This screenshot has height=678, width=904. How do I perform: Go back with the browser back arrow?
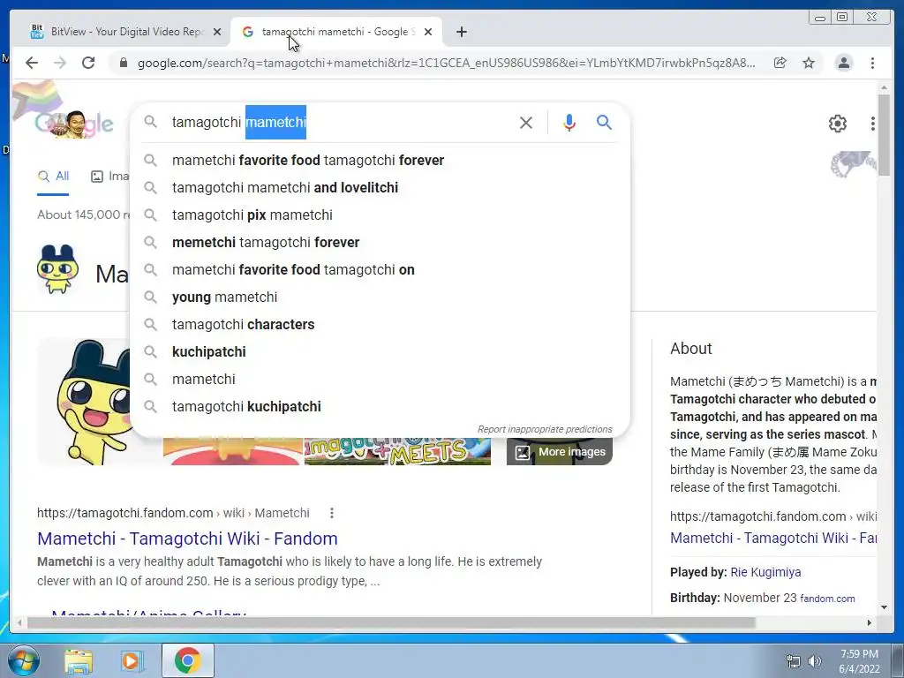point(32,63)
